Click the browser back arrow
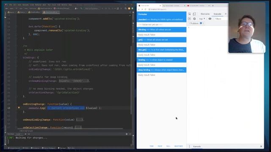 point(139,9)
